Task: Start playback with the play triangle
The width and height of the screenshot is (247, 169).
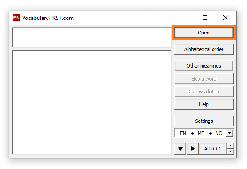Action: click(193, 149)
